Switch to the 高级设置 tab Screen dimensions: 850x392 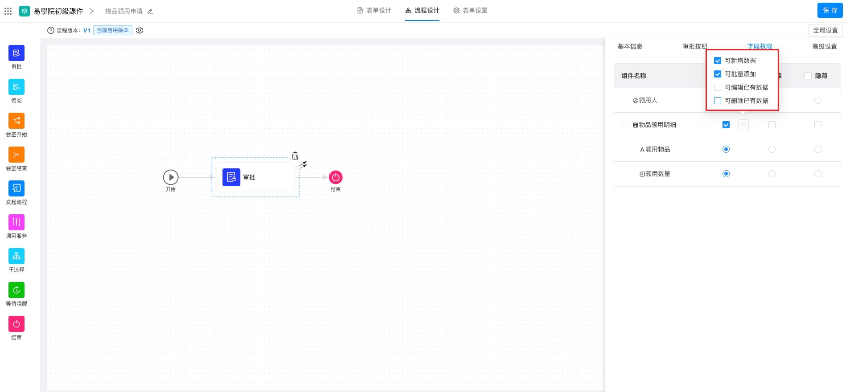coord(824,46)
